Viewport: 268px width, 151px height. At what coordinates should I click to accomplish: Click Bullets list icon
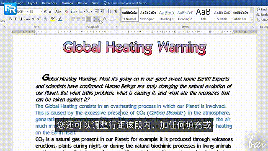[x=73, y=11]
